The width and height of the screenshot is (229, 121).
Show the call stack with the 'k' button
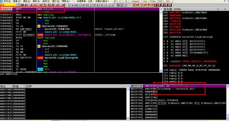98,5
